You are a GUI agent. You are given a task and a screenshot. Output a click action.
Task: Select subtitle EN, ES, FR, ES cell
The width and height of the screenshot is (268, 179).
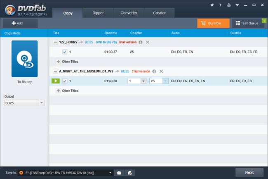tap(241, 81)
